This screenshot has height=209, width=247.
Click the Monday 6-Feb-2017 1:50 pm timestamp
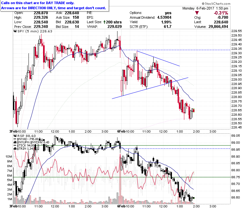coord(205,8)
